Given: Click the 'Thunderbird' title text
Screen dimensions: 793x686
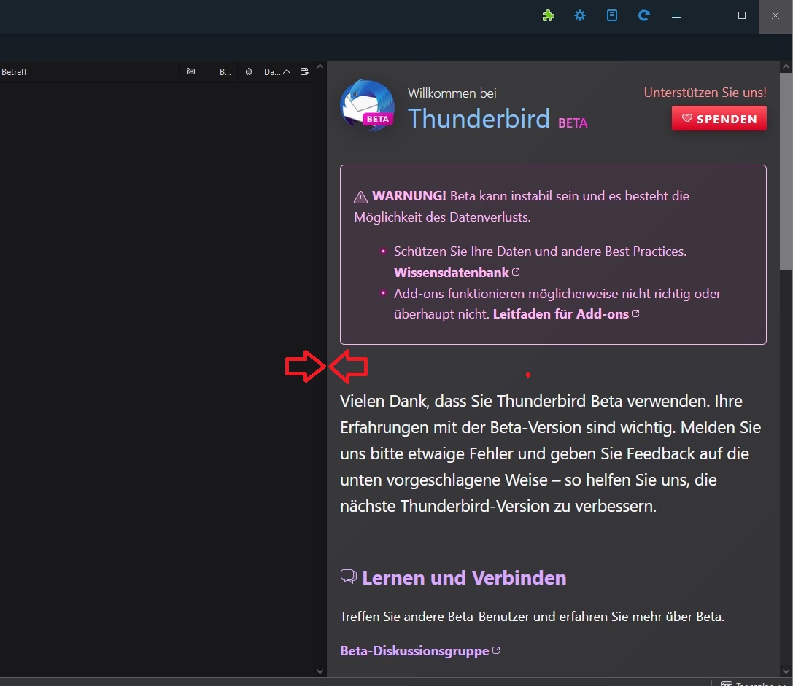Looking at the screenshot, I should click(x=479, y=118).
